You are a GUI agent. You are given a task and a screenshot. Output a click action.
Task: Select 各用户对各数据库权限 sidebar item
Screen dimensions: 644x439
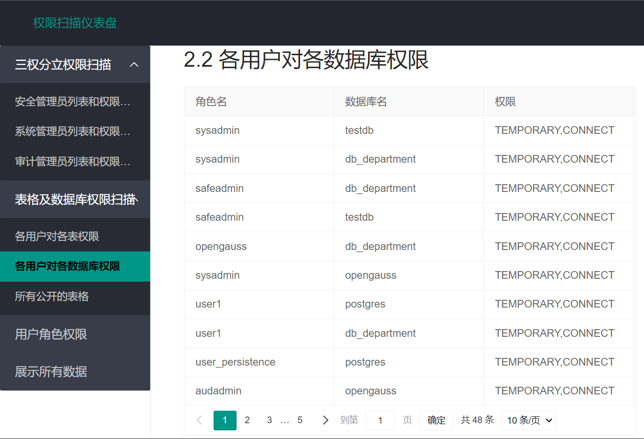(x=75, y=266)
